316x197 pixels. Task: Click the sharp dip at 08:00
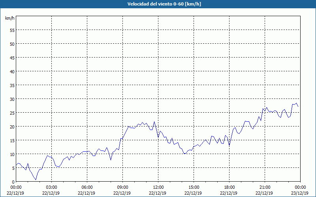(111, 160)
